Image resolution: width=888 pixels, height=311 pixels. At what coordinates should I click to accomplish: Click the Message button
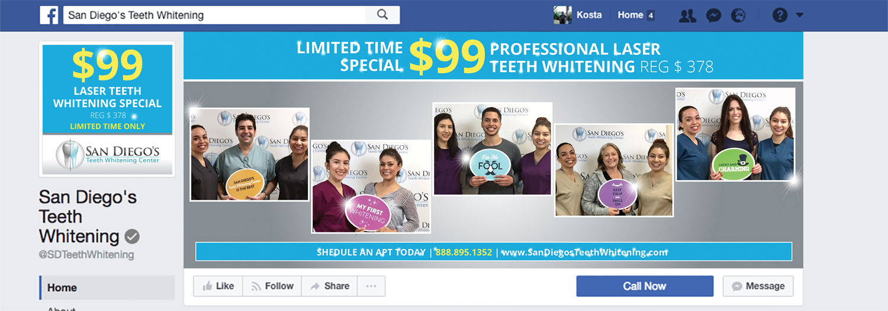[x=758, y=286]
